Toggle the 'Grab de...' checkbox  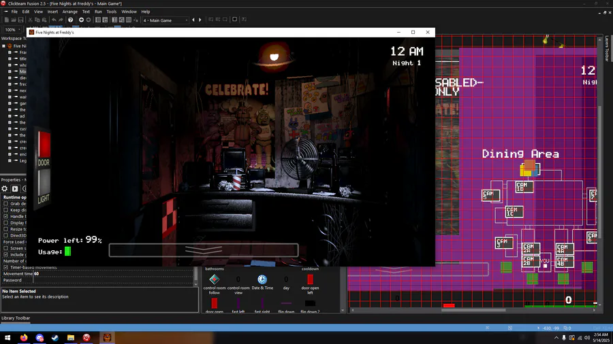[x=6, y=203]
